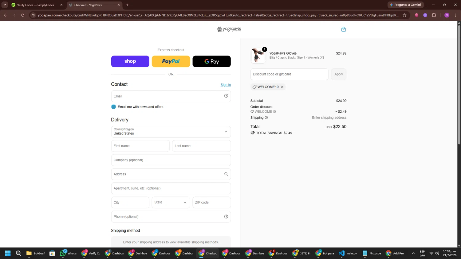Open Visual Studio Code main.py taskbar item
461x259 pixels.
[x=348, y=253]
